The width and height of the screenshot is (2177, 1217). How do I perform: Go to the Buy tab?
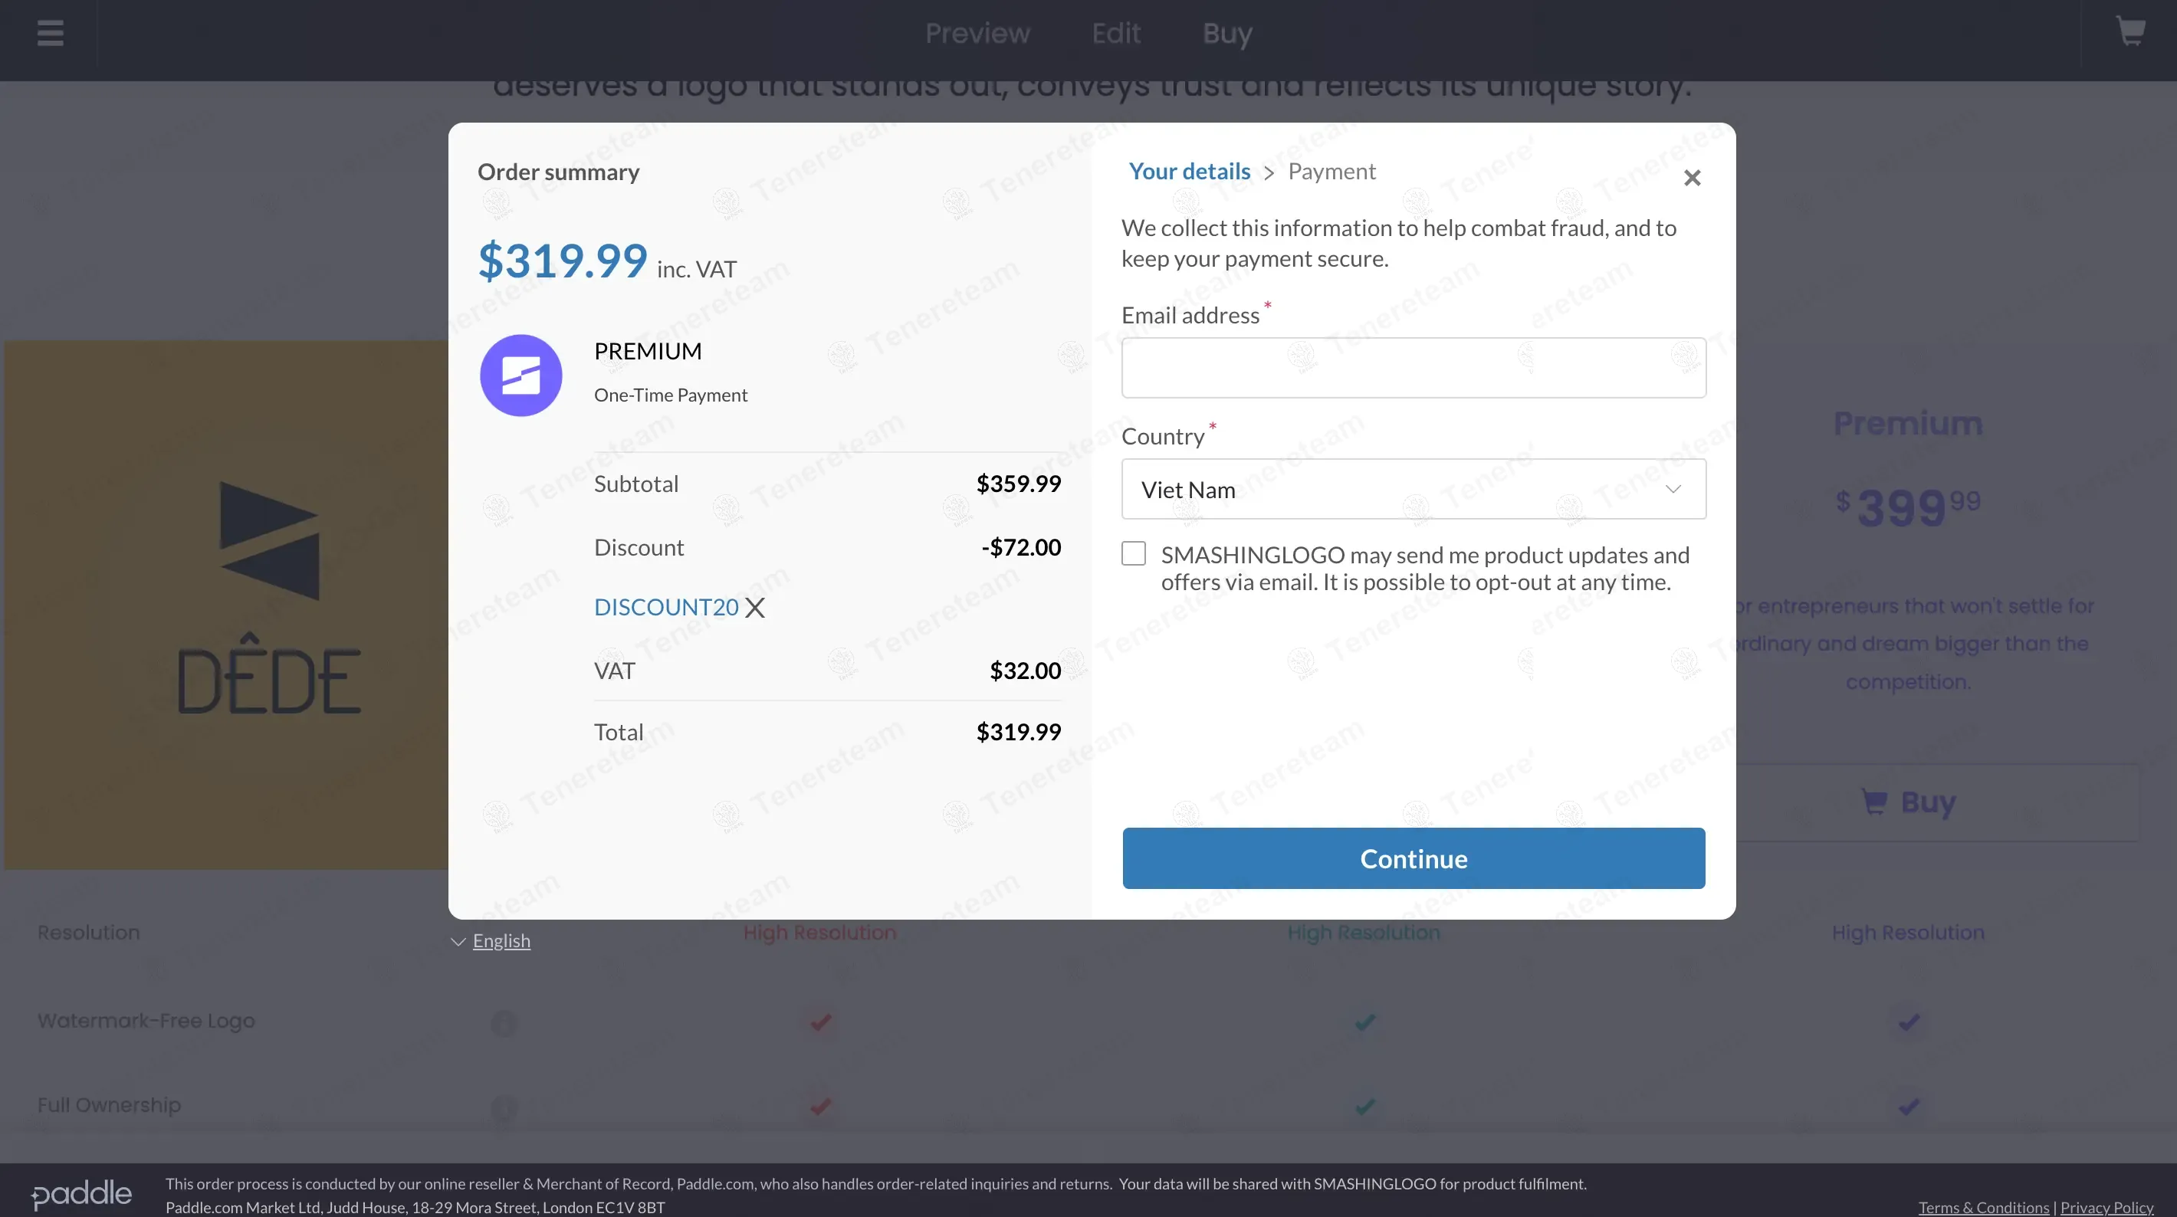1227,34
